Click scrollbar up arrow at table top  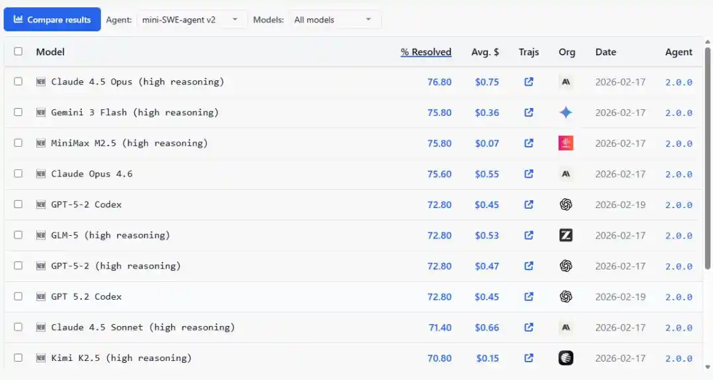click(x=708, y=41)
